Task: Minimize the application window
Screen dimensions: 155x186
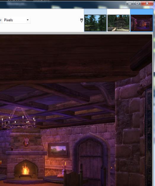Action: click(130, 4)
